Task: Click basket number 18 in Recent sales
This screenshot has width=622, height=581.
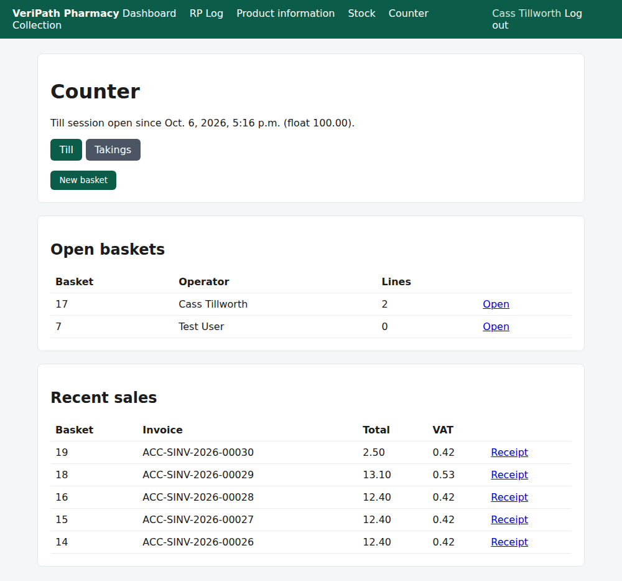Action: tap(62, 475)
